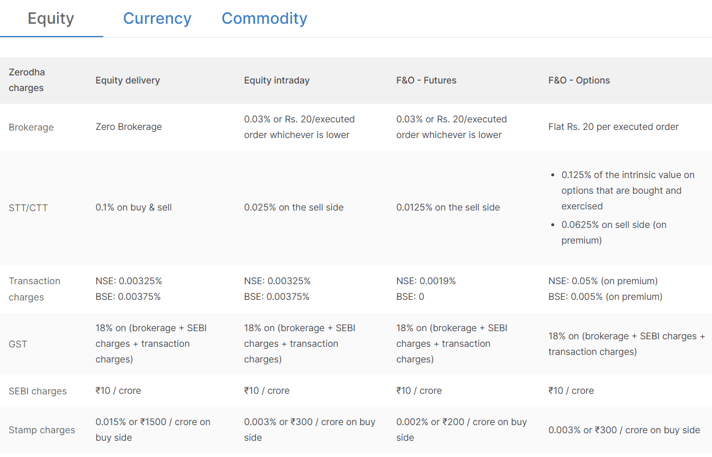Image resolution: width=712 pixels, height=457 pixels.
Task: Click 'BSE: 0.005% (on premium)' text
Action: [x=605, y=296]
